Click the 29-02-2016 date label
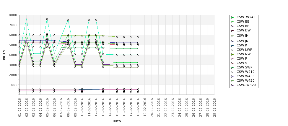The width and height of the screenshot is (288, 126). click(214, 107)
